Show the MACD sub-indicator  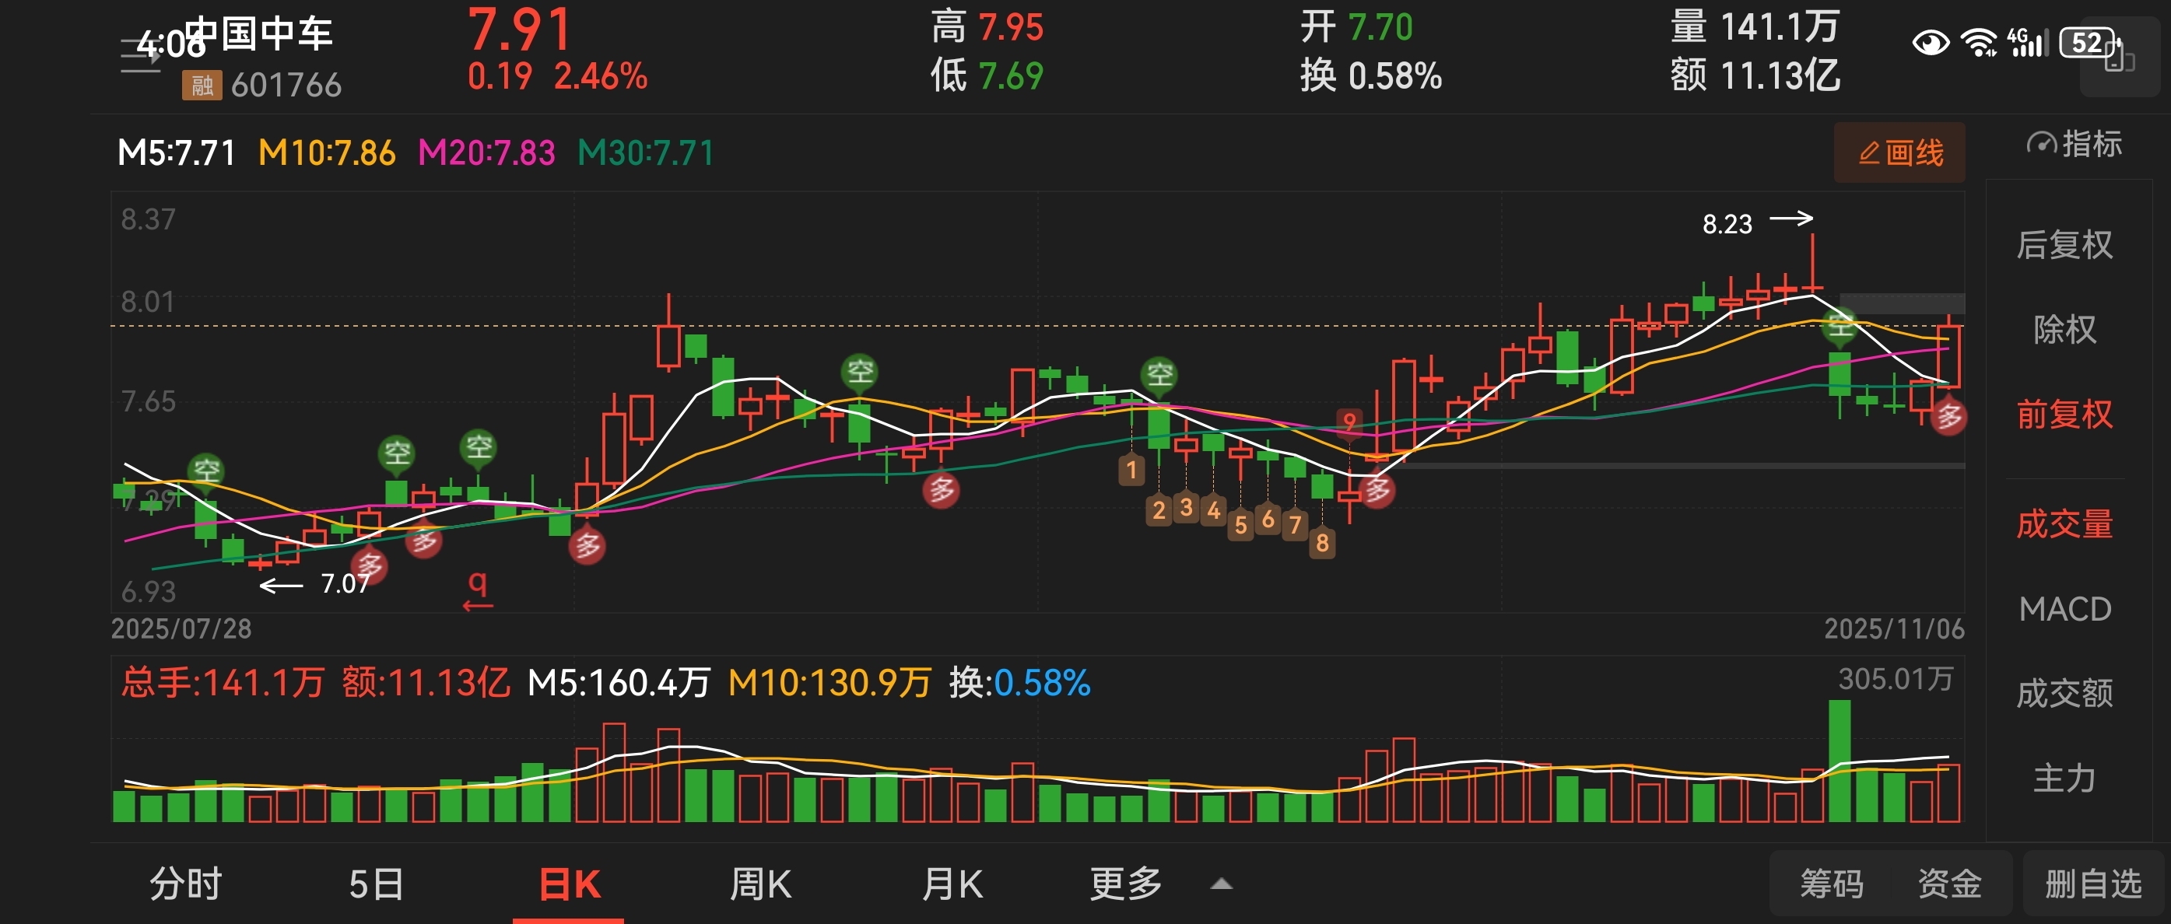click(x=2064, y=609)
